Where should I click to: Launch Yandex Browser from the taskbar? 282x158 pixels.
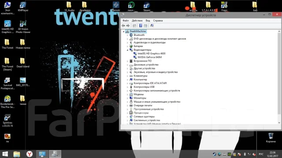[30, 154]
